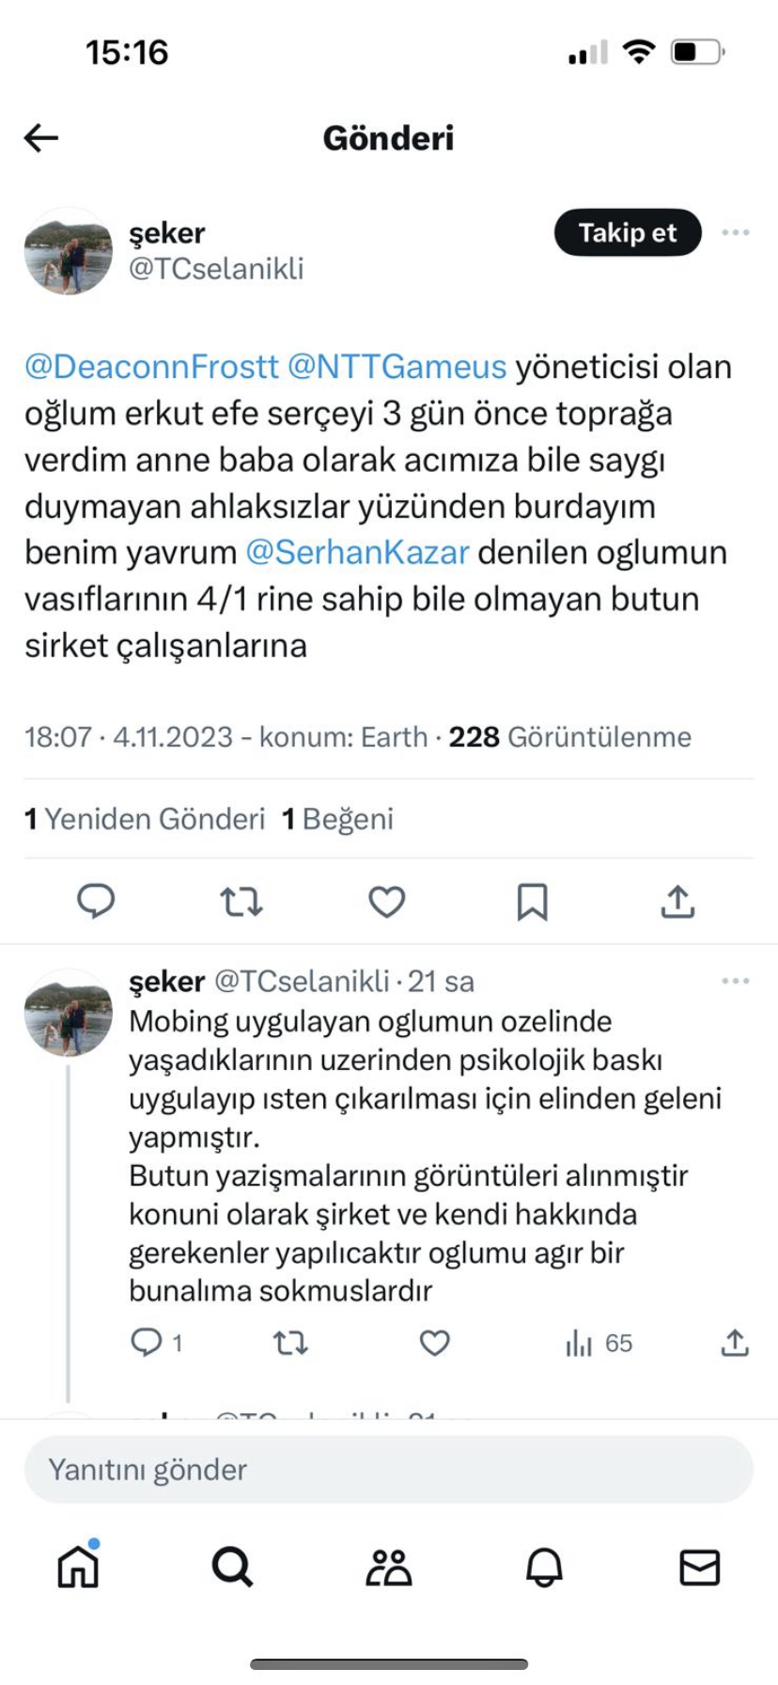Screen dimensions: 778x1685
Task: Open the Notifications bell
Action: click(544, 1567)
